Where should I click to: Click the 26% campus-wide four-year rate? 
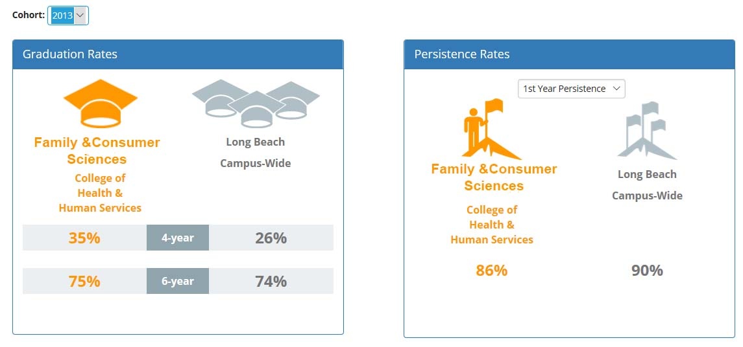[x=271, y=238]
